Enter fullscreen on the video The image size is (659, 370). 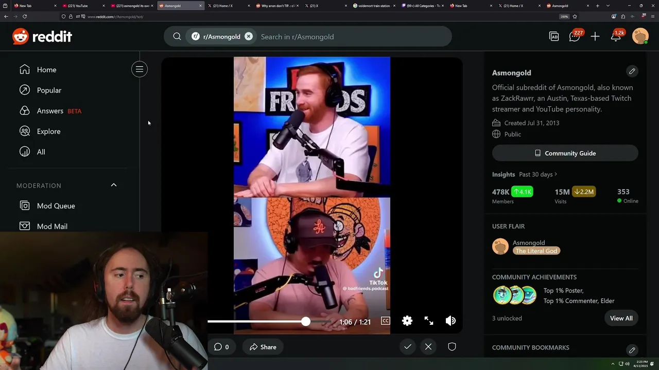tap(429, 321)
